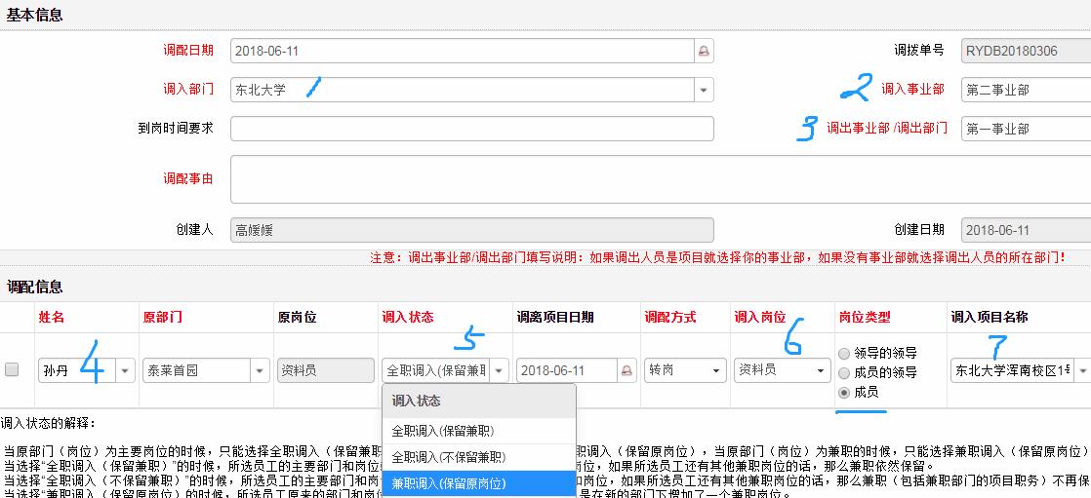Click the 调入项目名称 field for 东北大学浑南校区
1091x498 pixels.
[x=1013, y=370]
